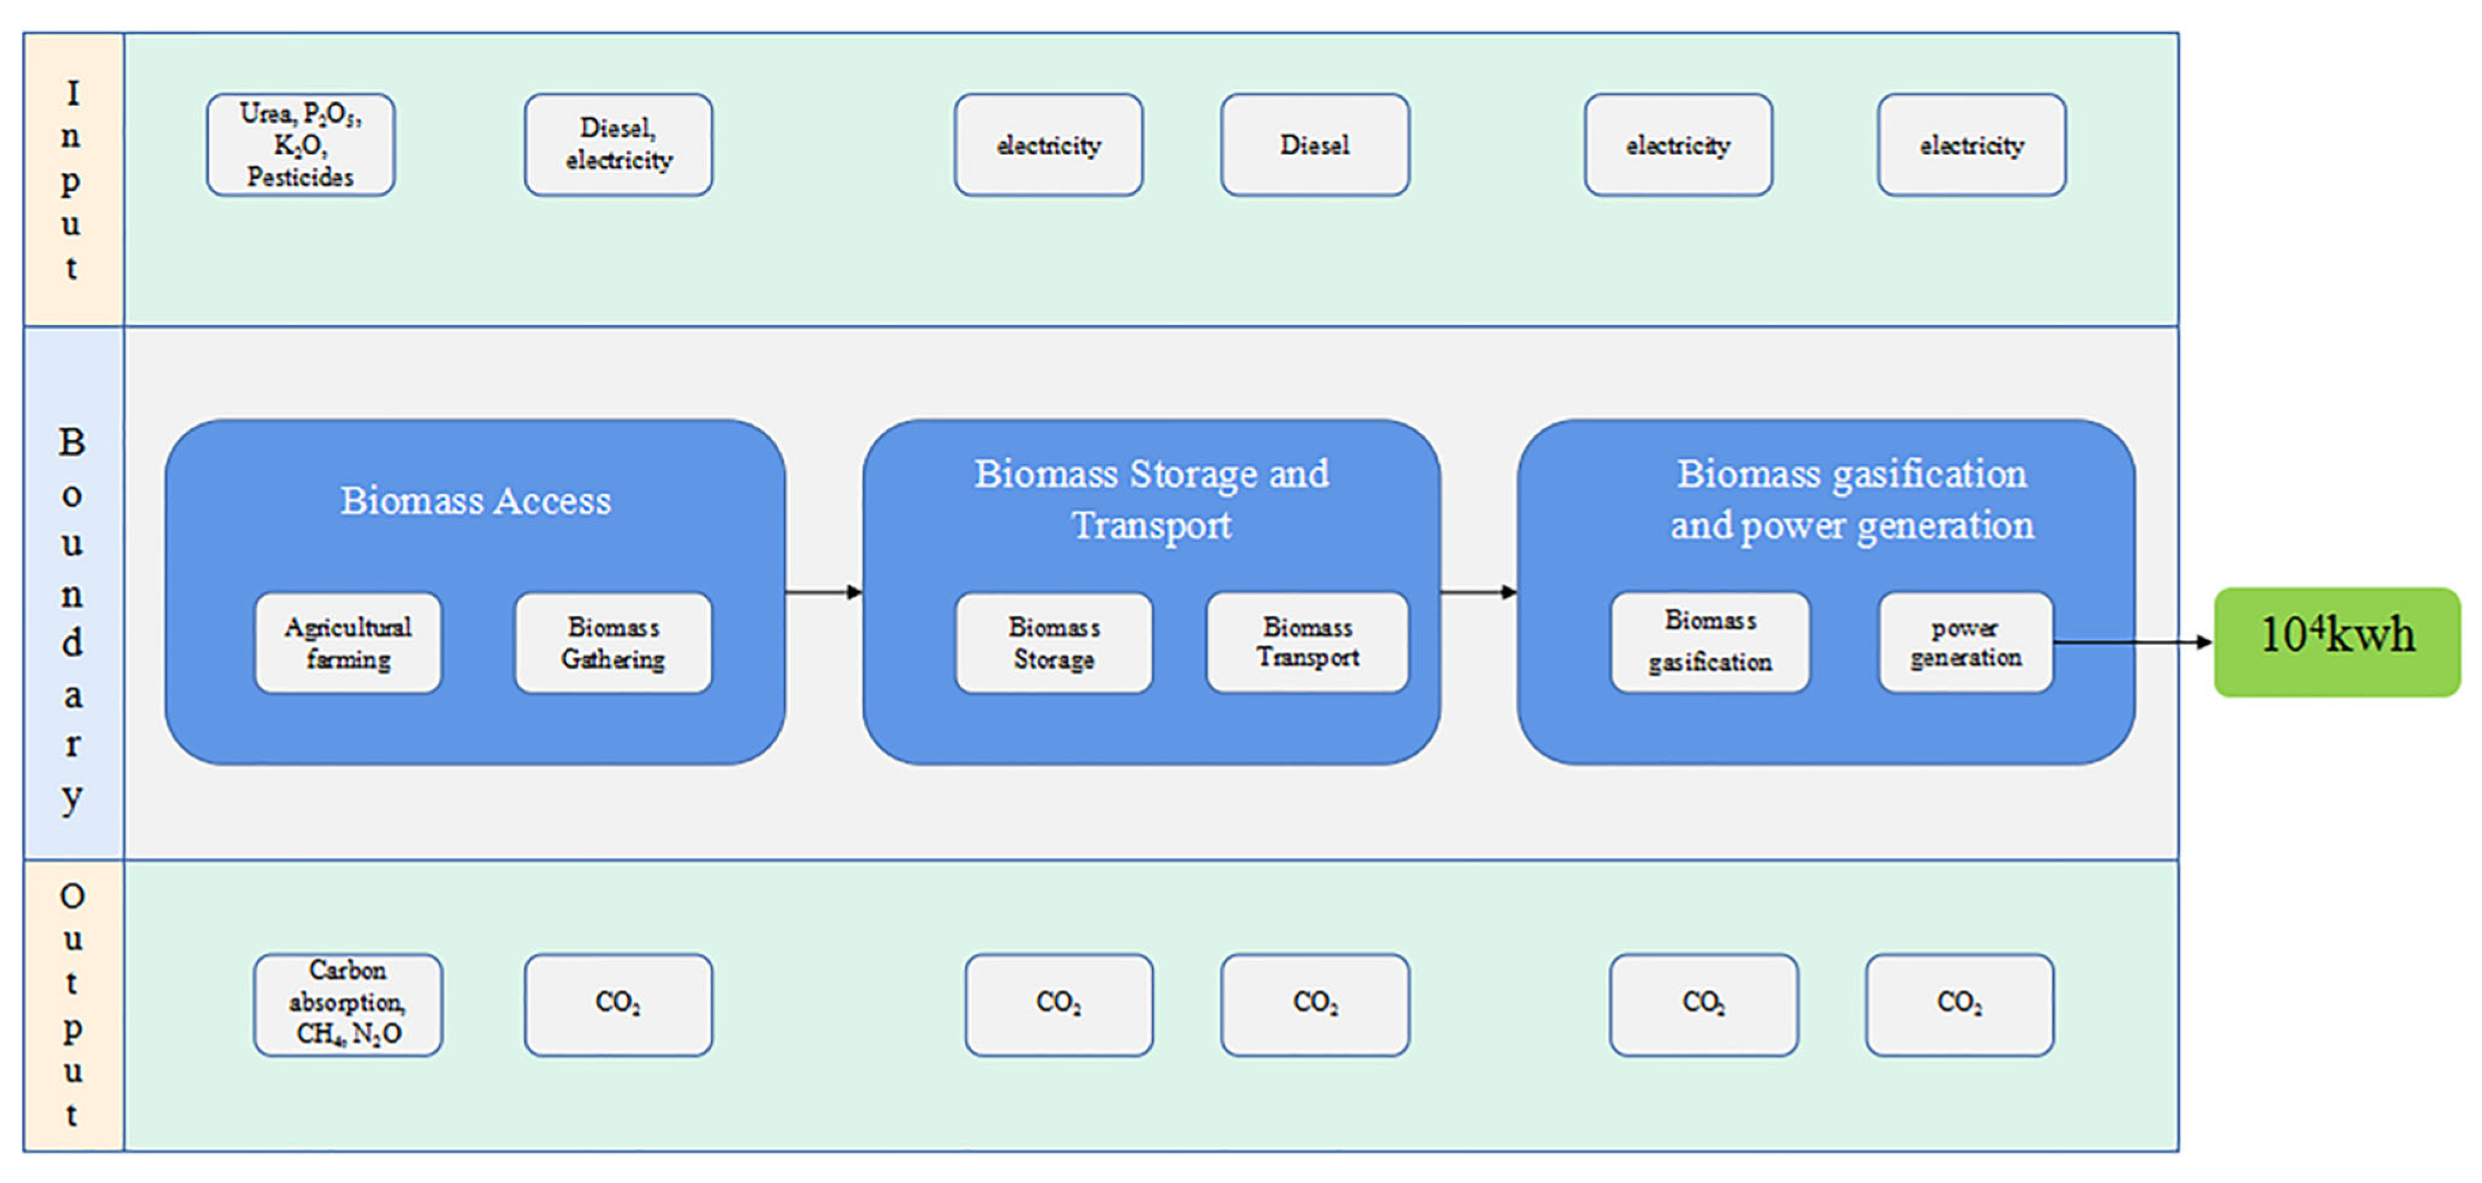Screen dimensions: 2482x1183
Task: Select the Carbon absorption, CH4, N2O box
Action: (348, 1004)
